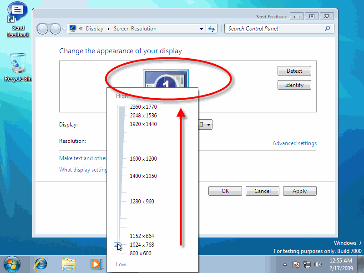The image size is (364, 273).
Task: Open Advanced settings link
Action: pyautogui.click(x=294, y=143)
